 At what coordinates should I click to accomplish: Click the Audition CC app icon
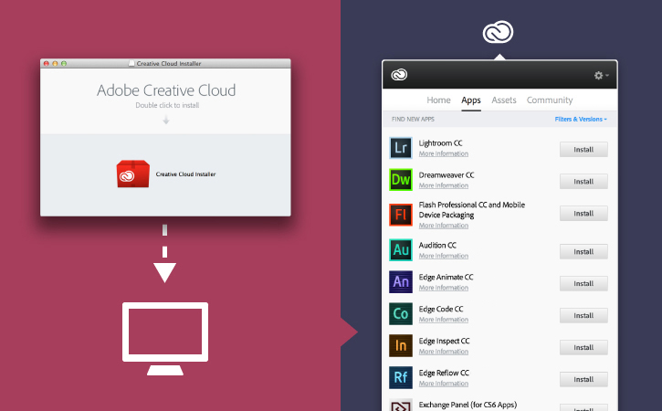pos(401,249)
